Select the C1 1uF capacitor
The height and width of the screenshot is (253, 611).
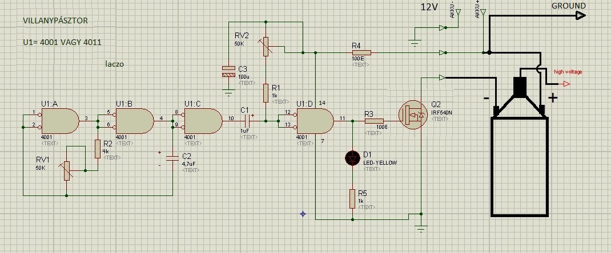click(247, 121)
